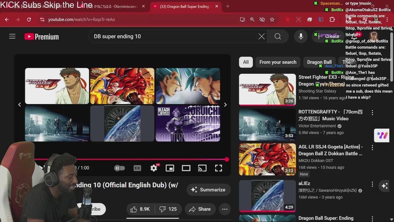Screen dimensions: 394x222
Task: Like the video with thumbs up
Action: coord(140,209)
